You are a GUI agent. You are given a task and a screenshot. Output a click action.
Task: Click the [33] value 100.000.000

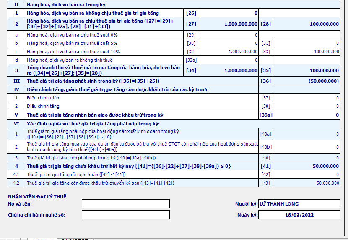306,52
